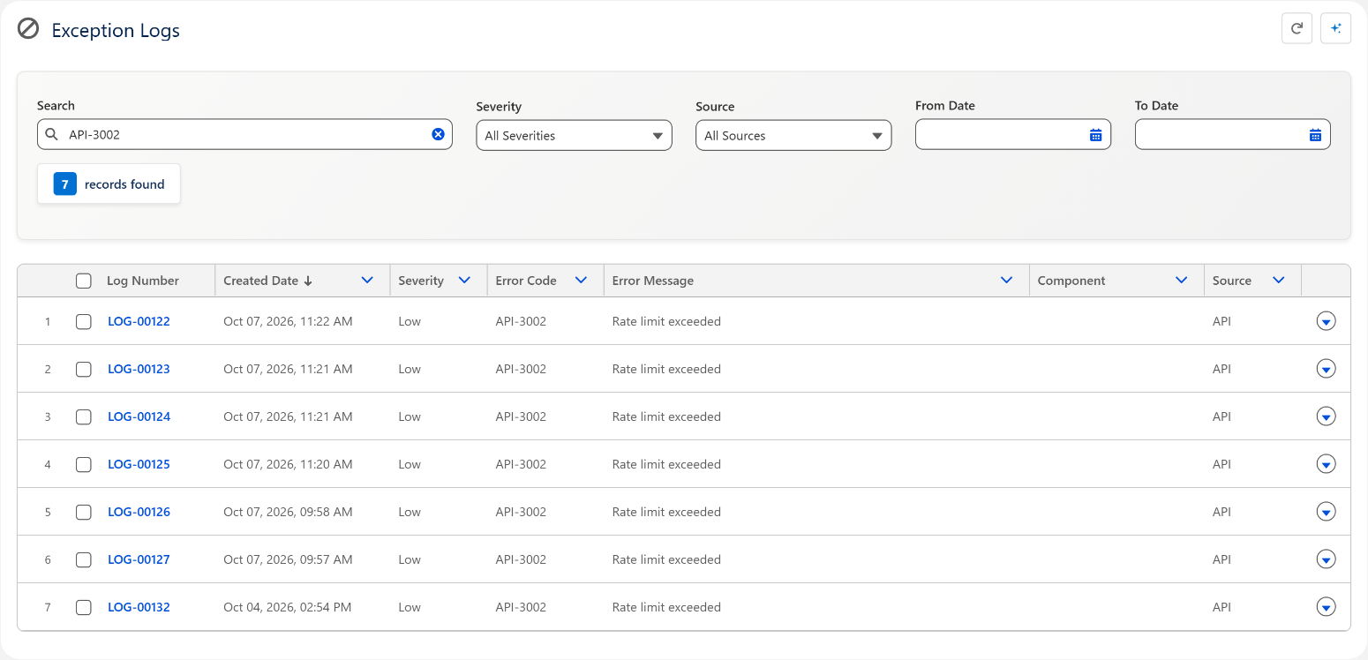Open the All Sources dropdown
Screen dimensions: 1368x660
click(x=793, y=135)
